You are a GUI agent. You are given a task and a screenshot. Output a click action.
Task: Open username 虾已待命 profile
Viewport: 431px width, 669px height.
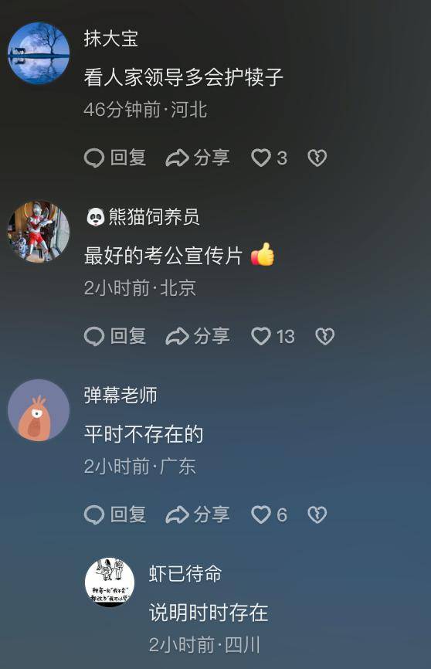point(185,573)
